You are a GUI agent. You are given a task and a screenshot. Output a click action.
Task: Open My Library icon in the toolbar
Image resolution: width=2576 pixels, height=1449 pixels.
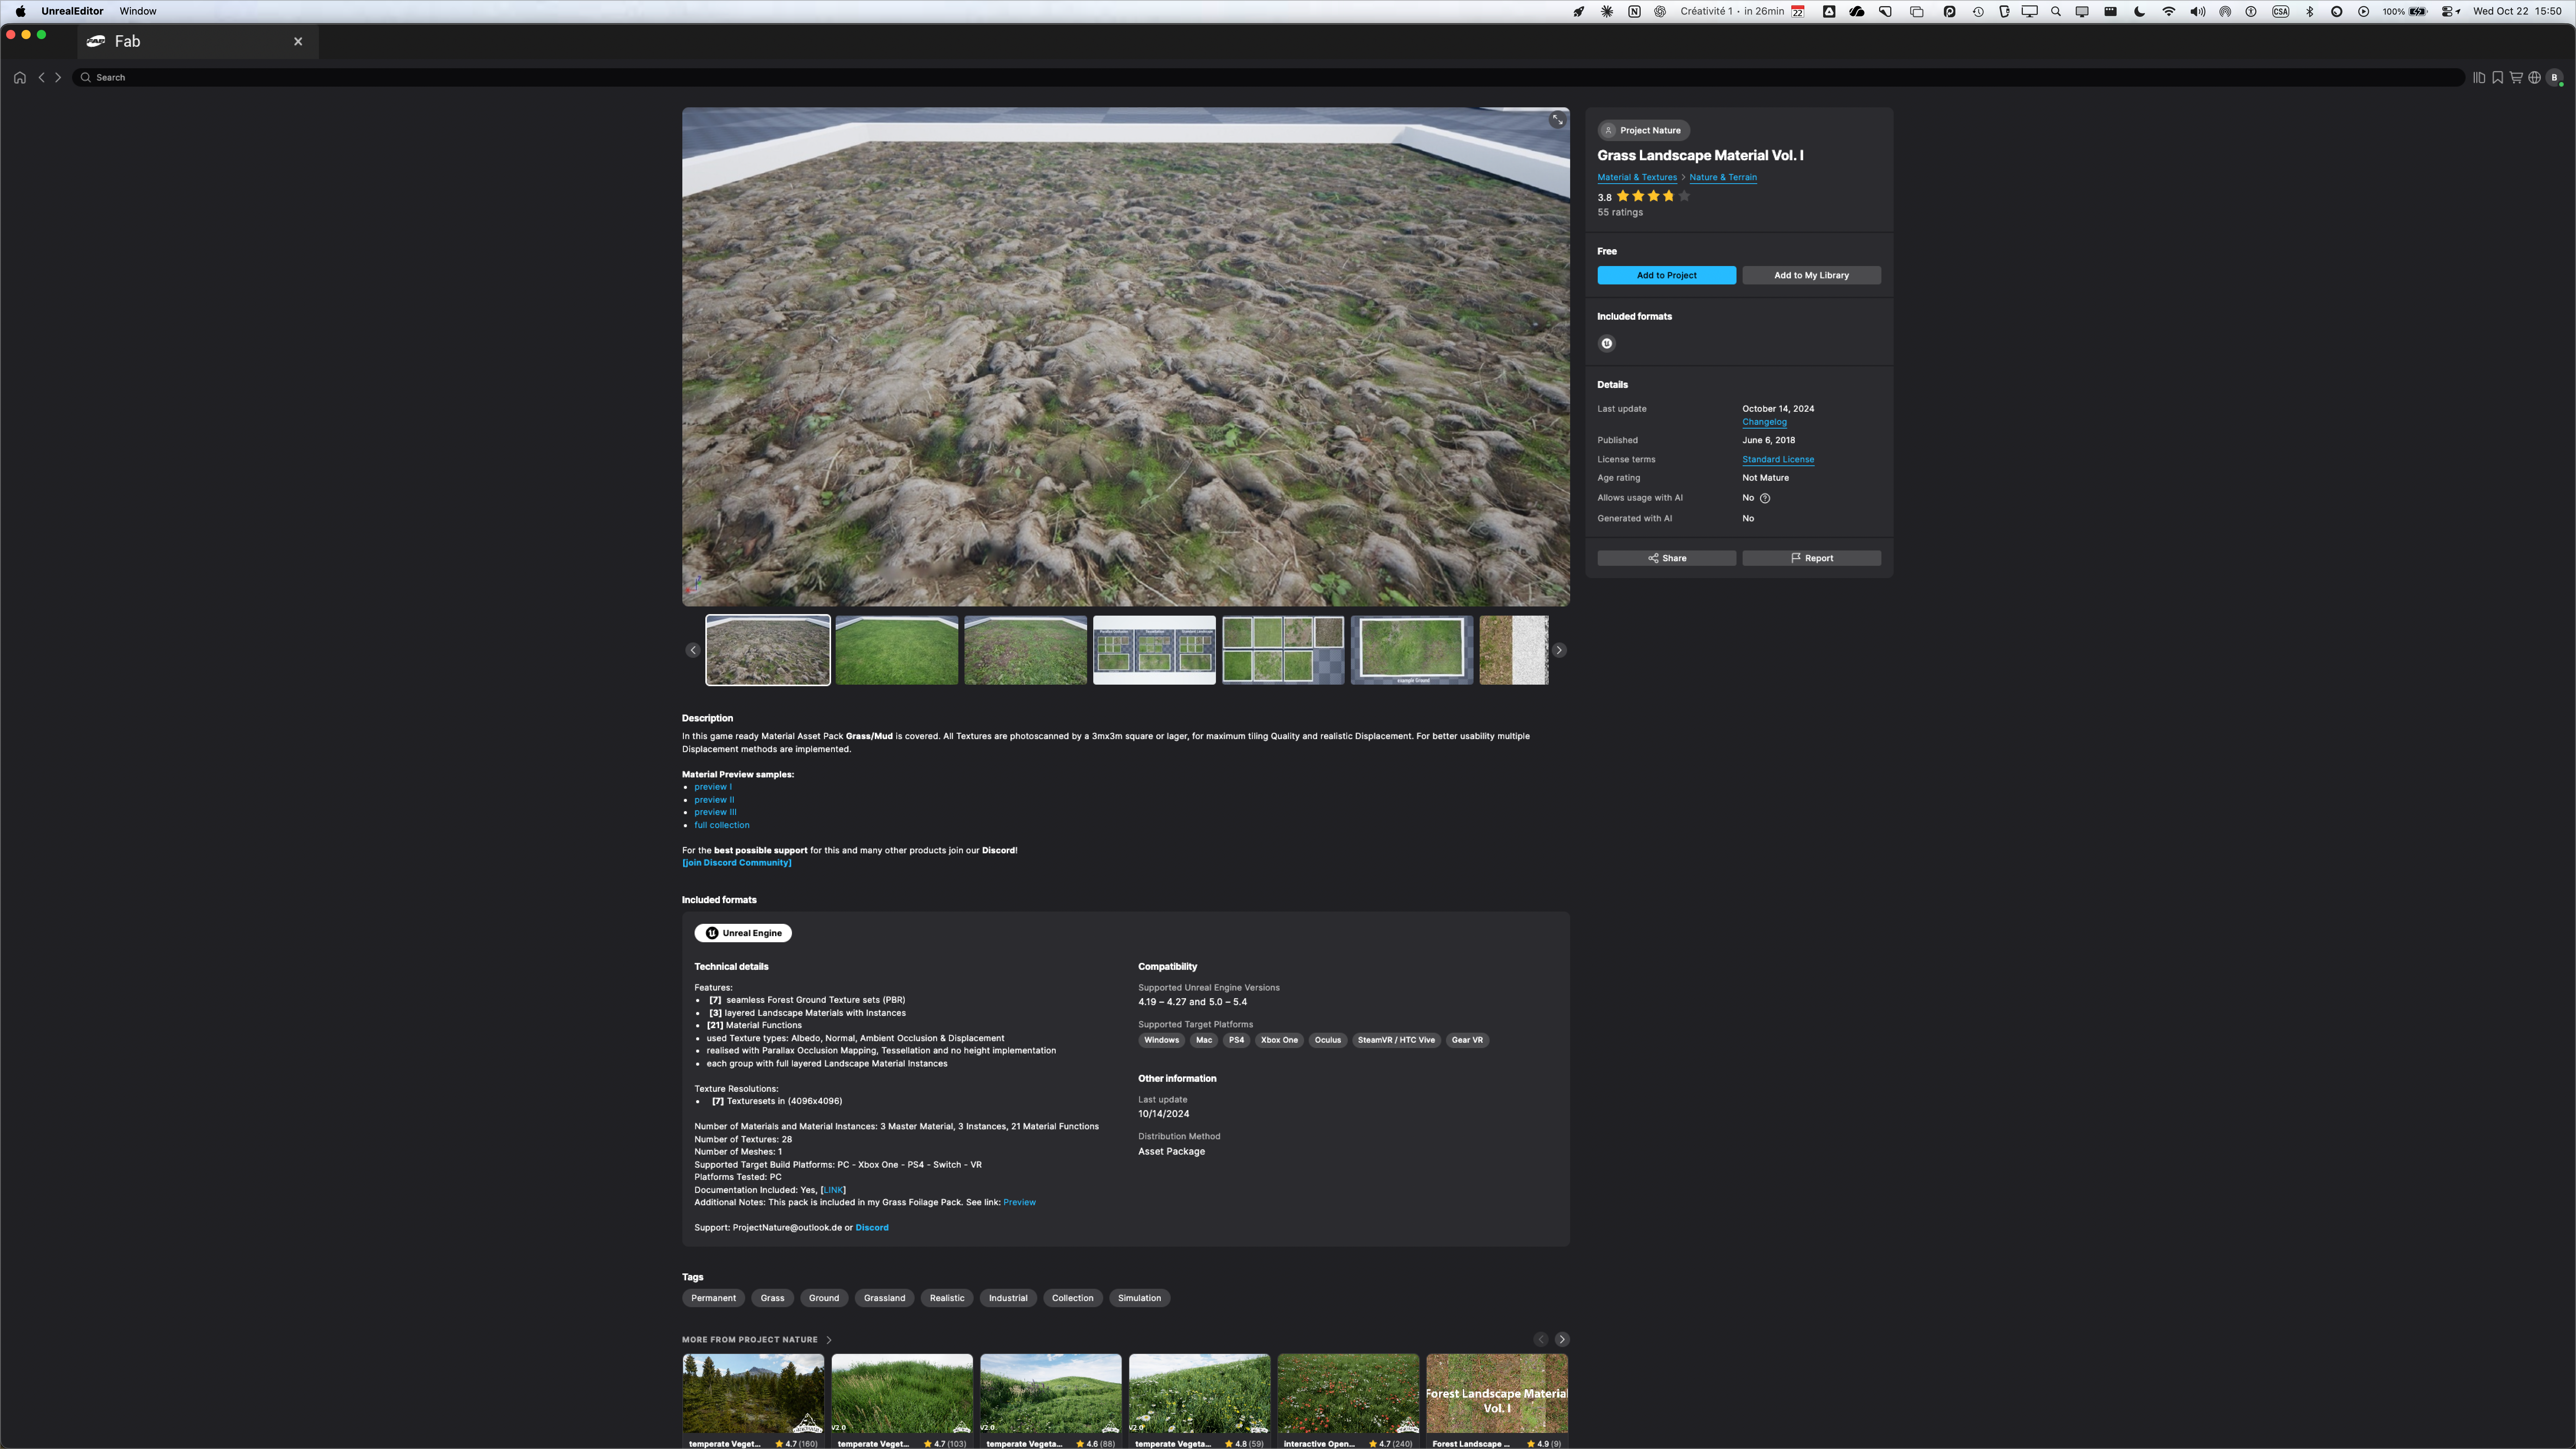coord(2479,77)
